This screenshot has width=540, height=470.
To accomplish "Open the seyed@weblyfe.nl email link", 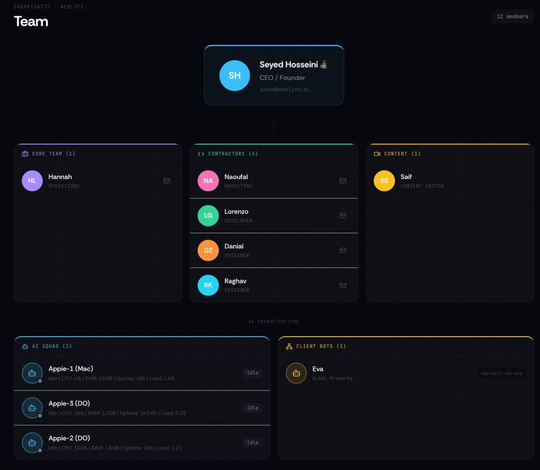I will [x=284, y=89].
